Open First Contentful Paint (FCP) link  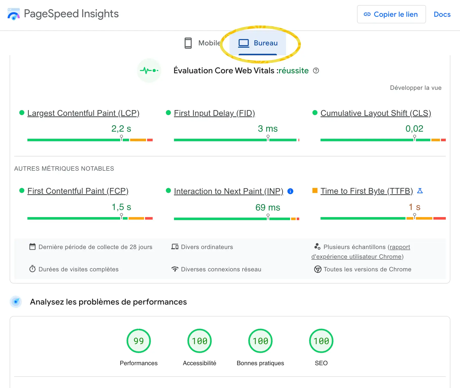78,191
